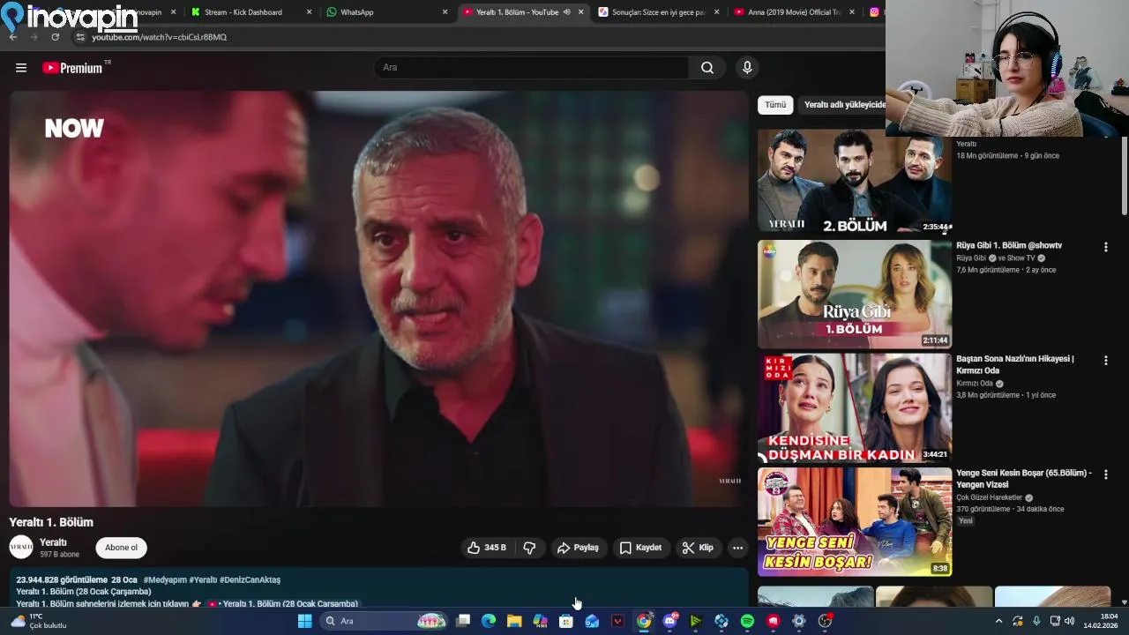
Task: Close the WhatsApp browser tab
Action: tap(445, 12)
